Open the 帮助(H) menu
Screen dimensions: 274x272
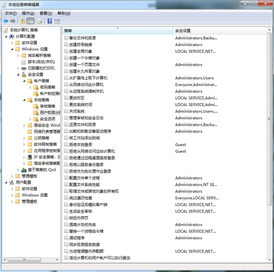[x=64, y=14]
